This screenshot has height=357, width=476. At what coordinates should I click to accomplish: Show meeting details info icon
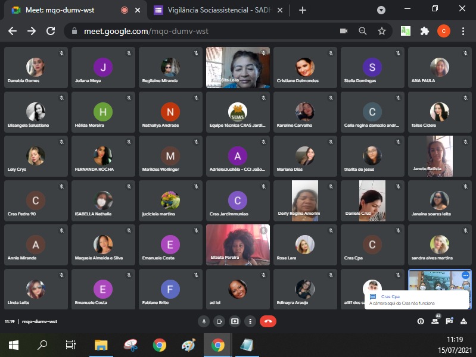[x=421, y=321]
